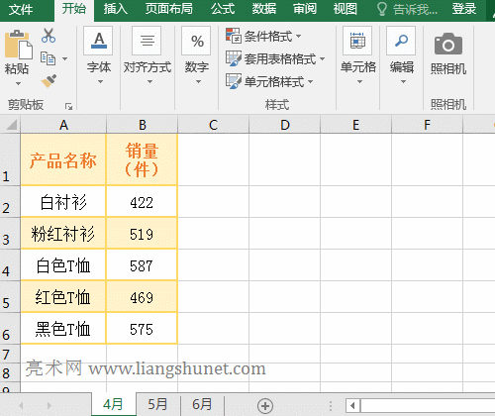This screenshot has height=416, width=495.
Task: Select the Format Painter brush icon
Action: [x=49, y=81]
